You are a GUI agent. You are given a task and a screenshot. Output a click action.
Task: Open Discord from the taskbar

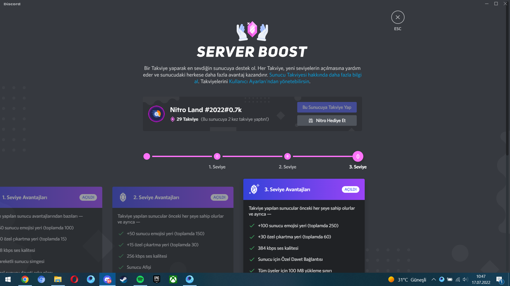point(107,279)
